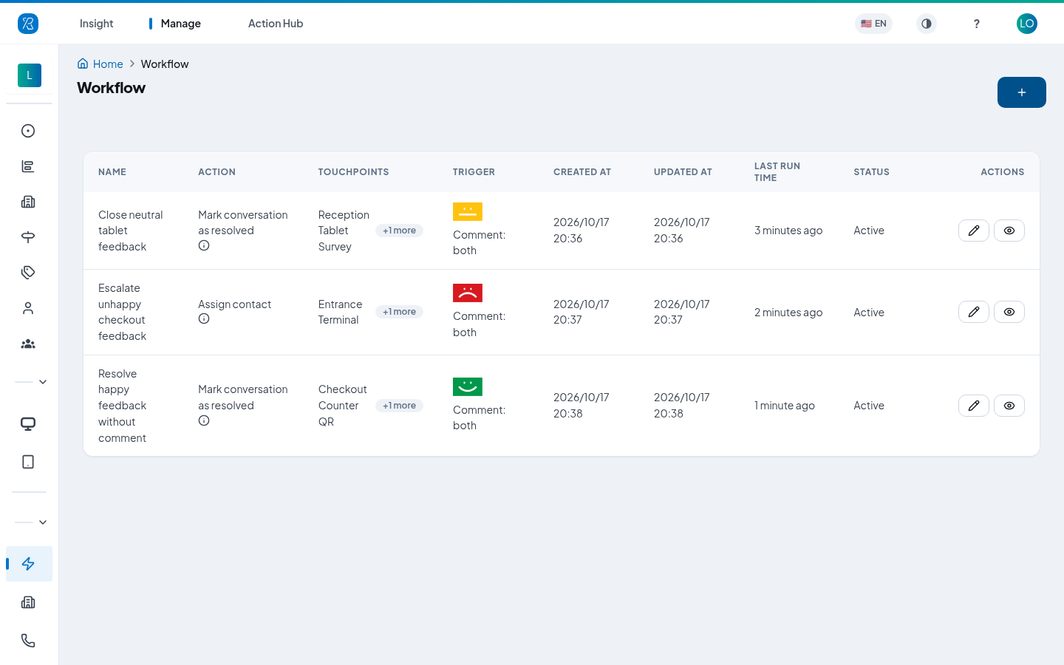Edit the Resolve happy feedback workflow
This screenshot has width=1064, height=665.
click(974, 406)
